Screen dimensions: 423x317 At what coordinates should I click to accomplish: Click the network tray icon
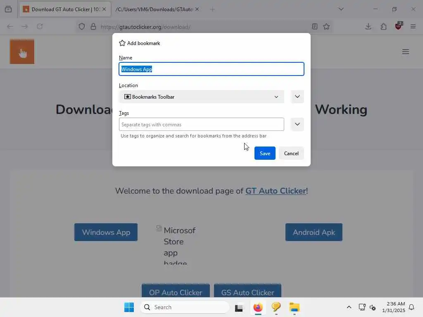pos(362,307)
